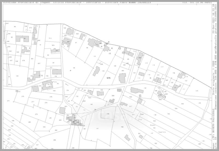
Task: Select parcel 101 on the map
Action: pos(95,56)
